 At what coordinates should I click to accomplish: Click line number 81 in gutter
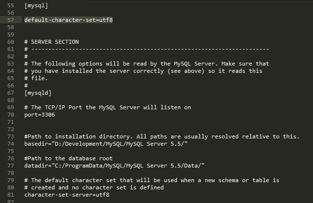11,194
